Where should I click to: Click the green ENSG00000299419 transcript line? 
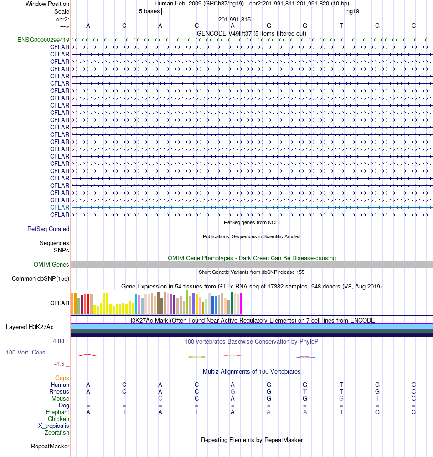point(252,40)
